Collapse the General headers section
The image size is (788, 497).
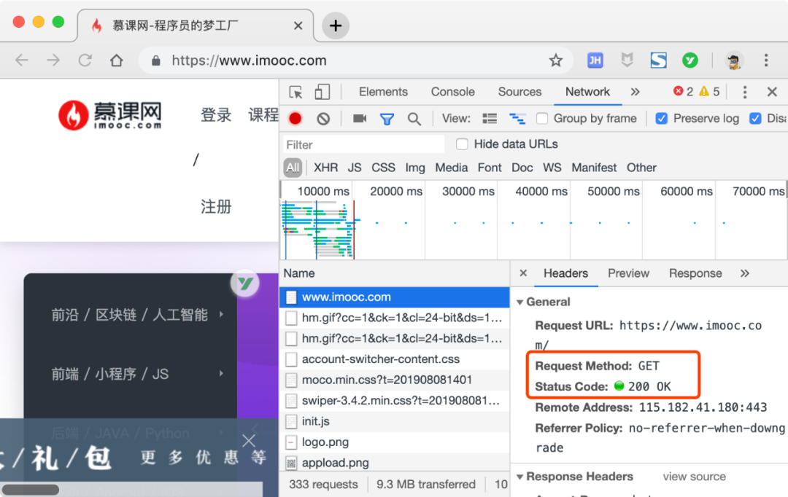pos(519,302)
